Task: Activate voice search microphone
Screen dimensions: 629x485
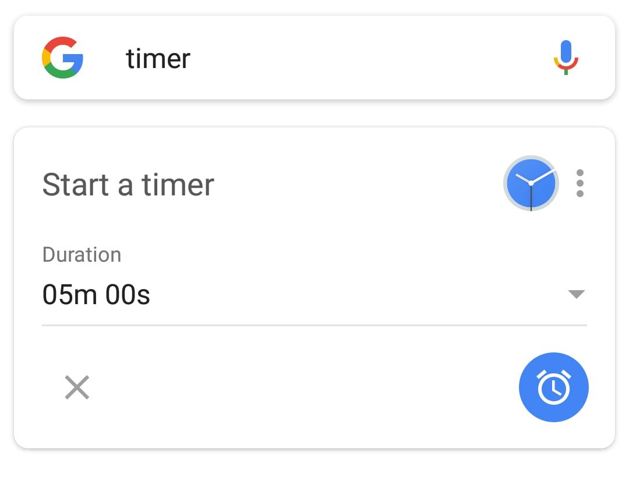Action: pyautogui.click(x=566, y=58)
